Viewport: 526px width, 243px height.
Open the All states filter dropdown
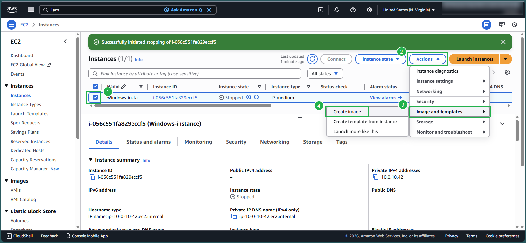(x=325, y=74)
